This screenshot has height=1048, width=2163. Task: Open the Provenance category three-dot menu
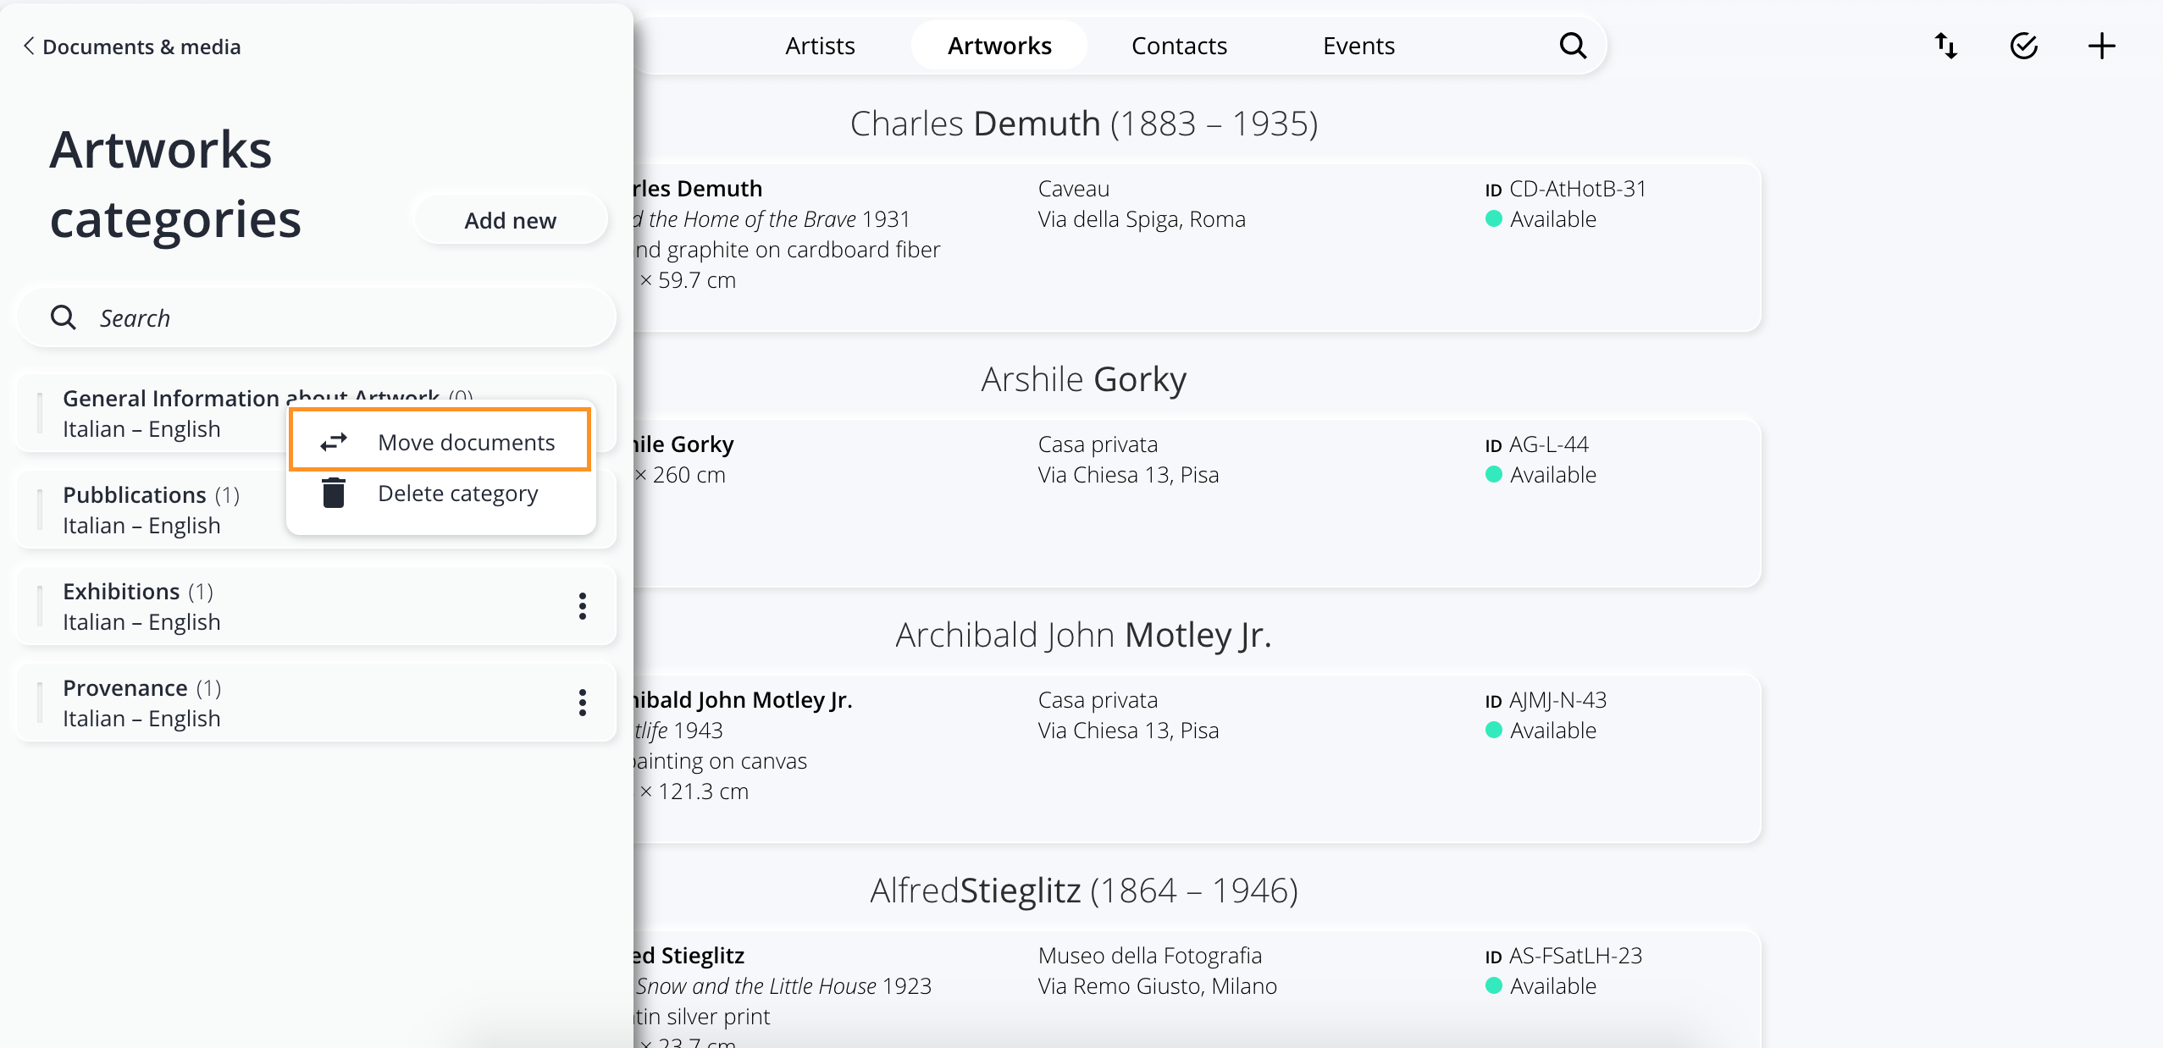point(583,703)
